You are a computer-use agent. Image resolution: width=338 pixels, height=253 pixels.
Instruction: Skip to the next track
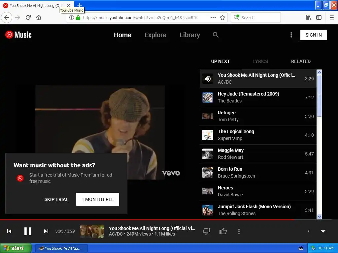click(46, 231)
